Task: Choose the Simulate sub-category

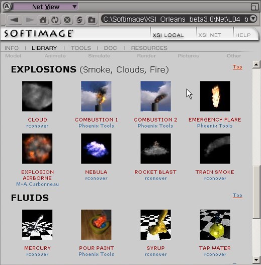Action: pos(99,56)
